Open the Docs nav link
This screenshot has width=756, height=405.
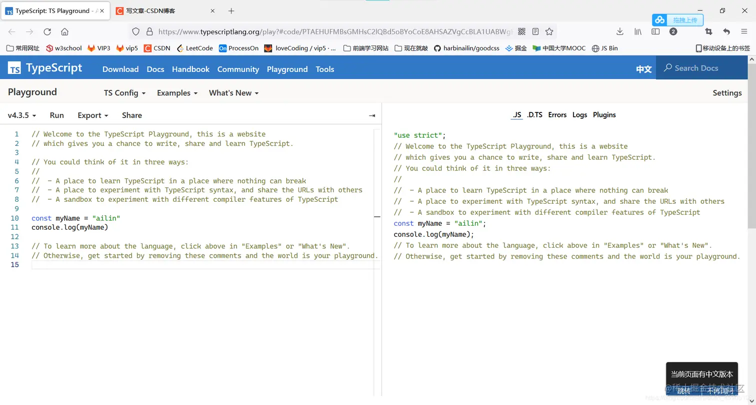point(155,69)
